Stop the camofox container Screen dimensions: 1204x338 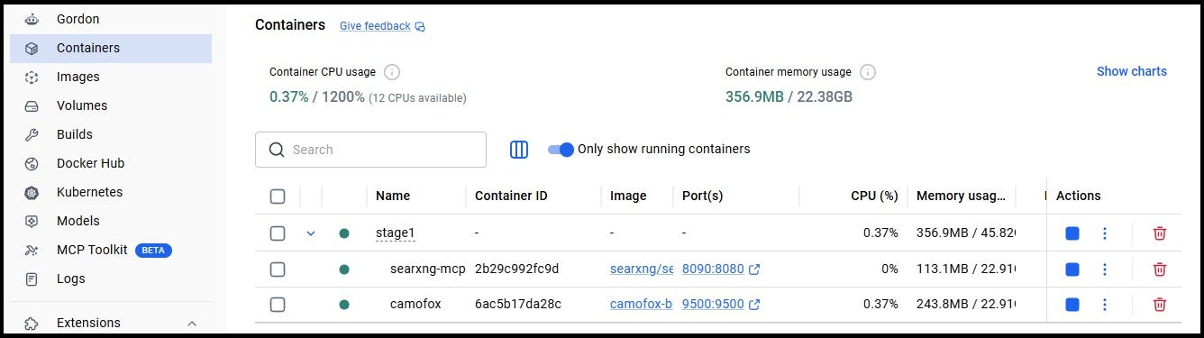1072,305
